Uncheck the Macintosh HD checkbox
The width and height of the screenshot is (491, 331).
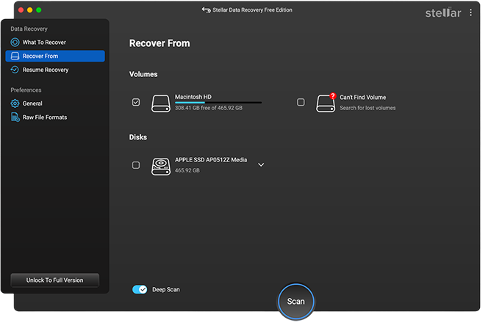pos(136,103)
